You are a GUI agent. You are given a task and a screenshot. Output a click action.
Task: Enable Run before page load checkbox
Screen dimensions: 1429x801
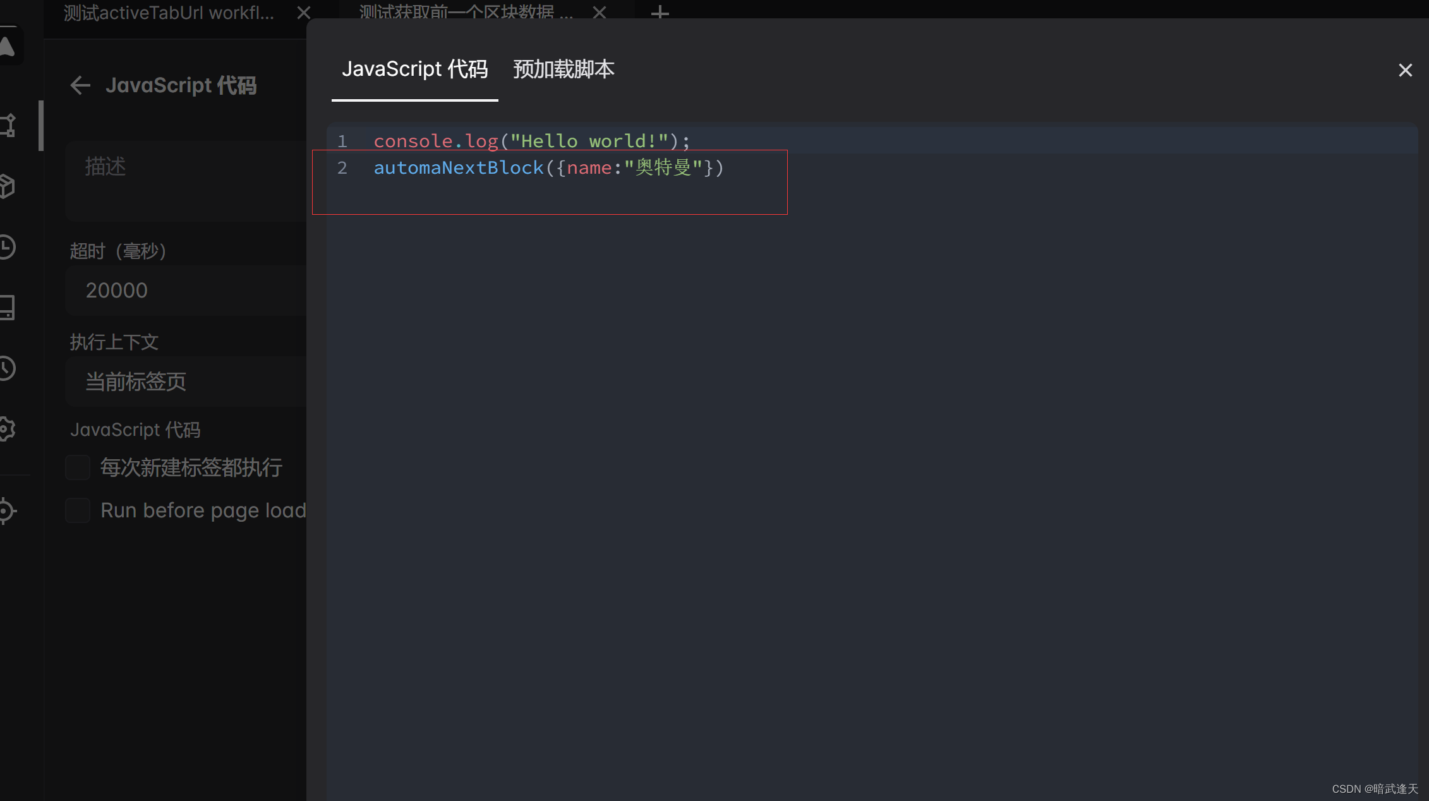[78, 510]
